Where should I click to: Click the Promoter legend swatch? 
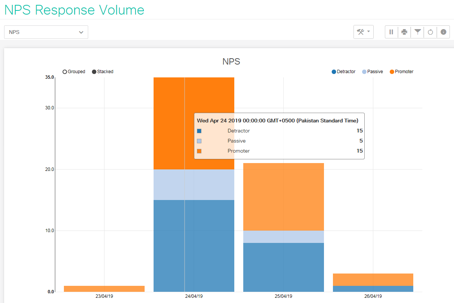(x=391, y=72)
